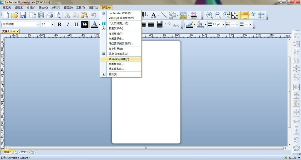Click the grid display icon
301x160 pixels.
261,15
